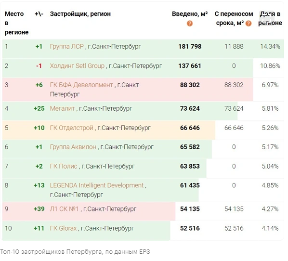Click the 14.34% share cell
The width and height of the screenshot is (288, 261).
pos(270,46)
